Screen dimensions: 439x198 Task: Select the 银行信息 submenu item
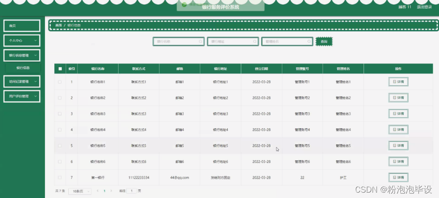[x=23, y=68]
